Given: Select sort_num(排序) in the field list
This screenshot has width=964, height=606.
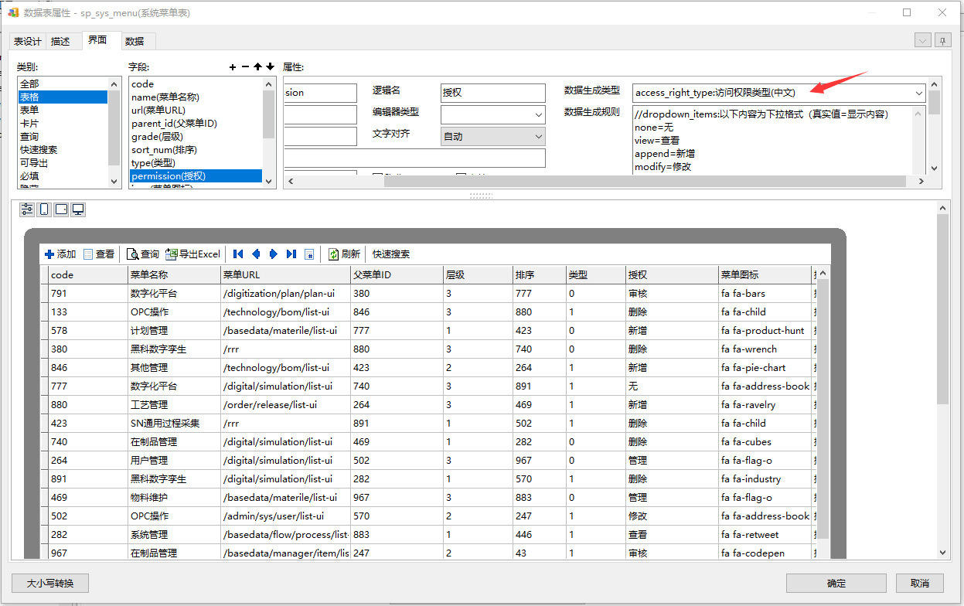Looking at the screenshot, I should (196, 149).
